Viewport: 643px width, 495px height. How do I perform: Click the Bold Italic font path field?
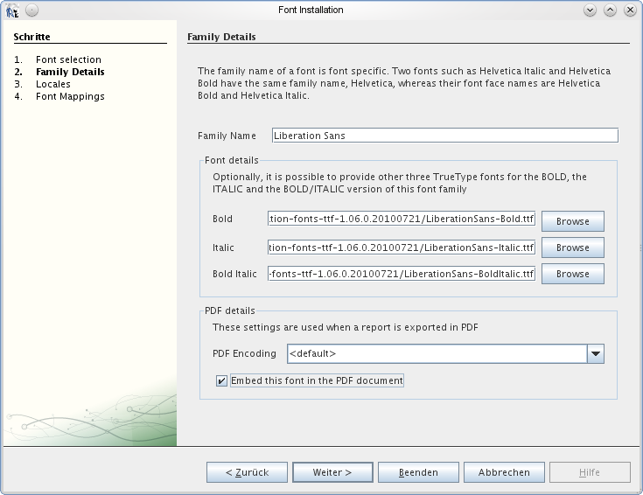[x=402, y=274]
